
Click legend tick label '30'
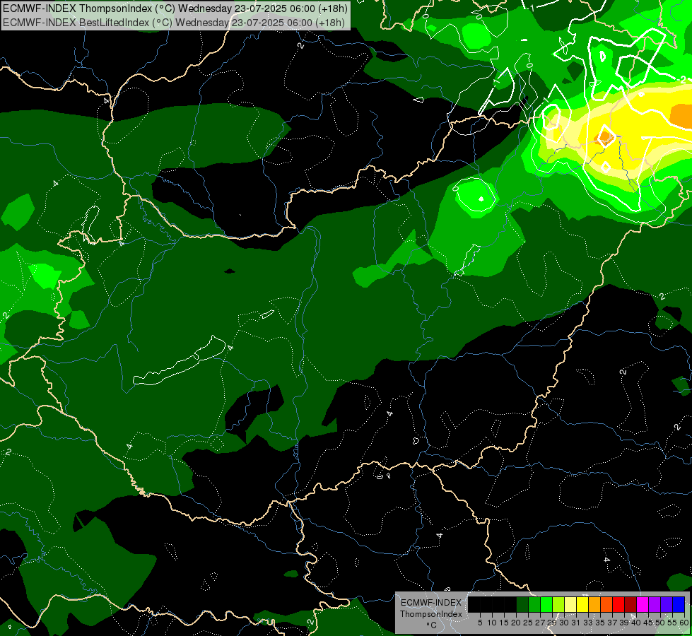[x=564, y=623]
